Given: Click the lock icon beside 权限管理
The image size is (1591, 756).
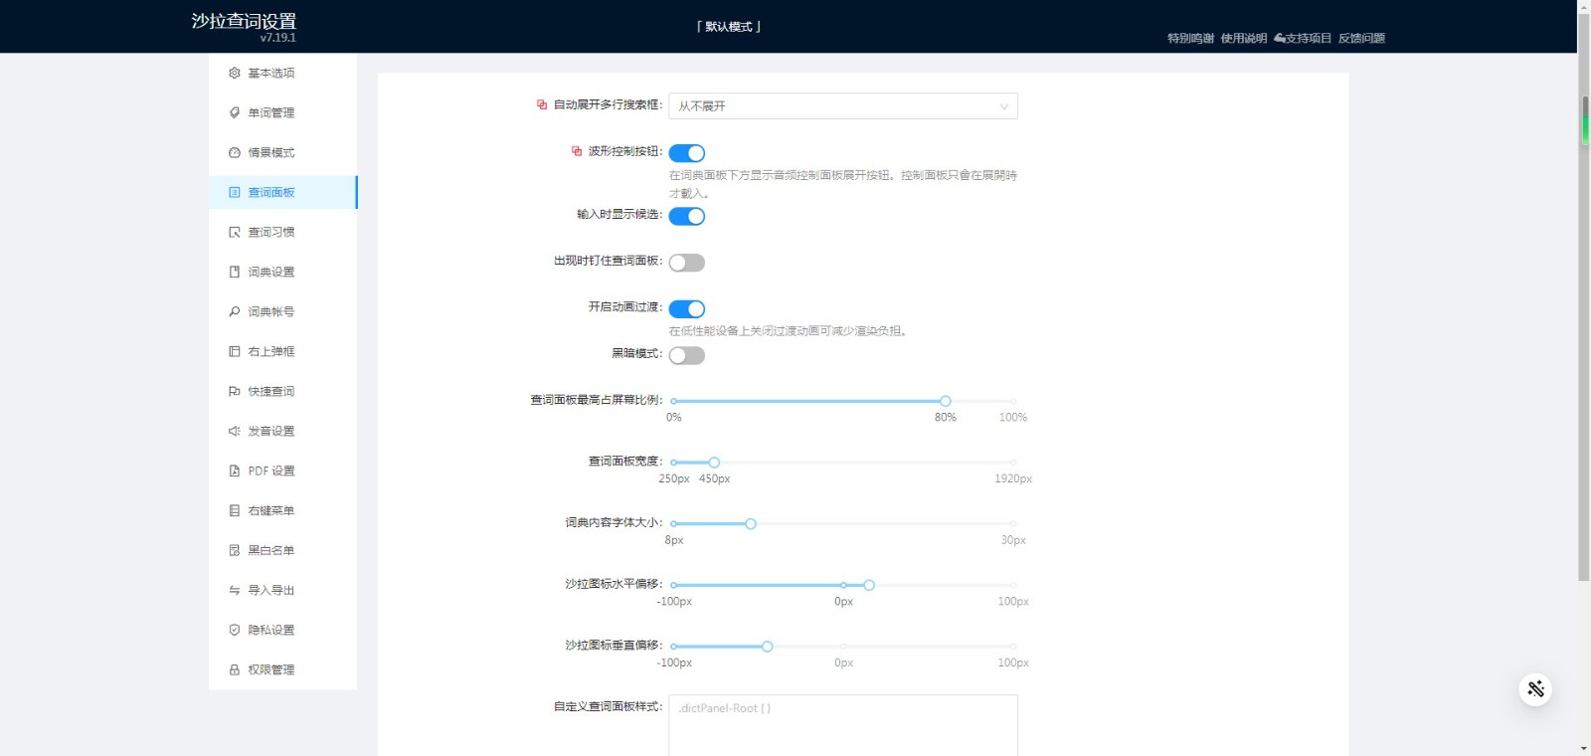Looking at the screenshot, I should point(235,669).
